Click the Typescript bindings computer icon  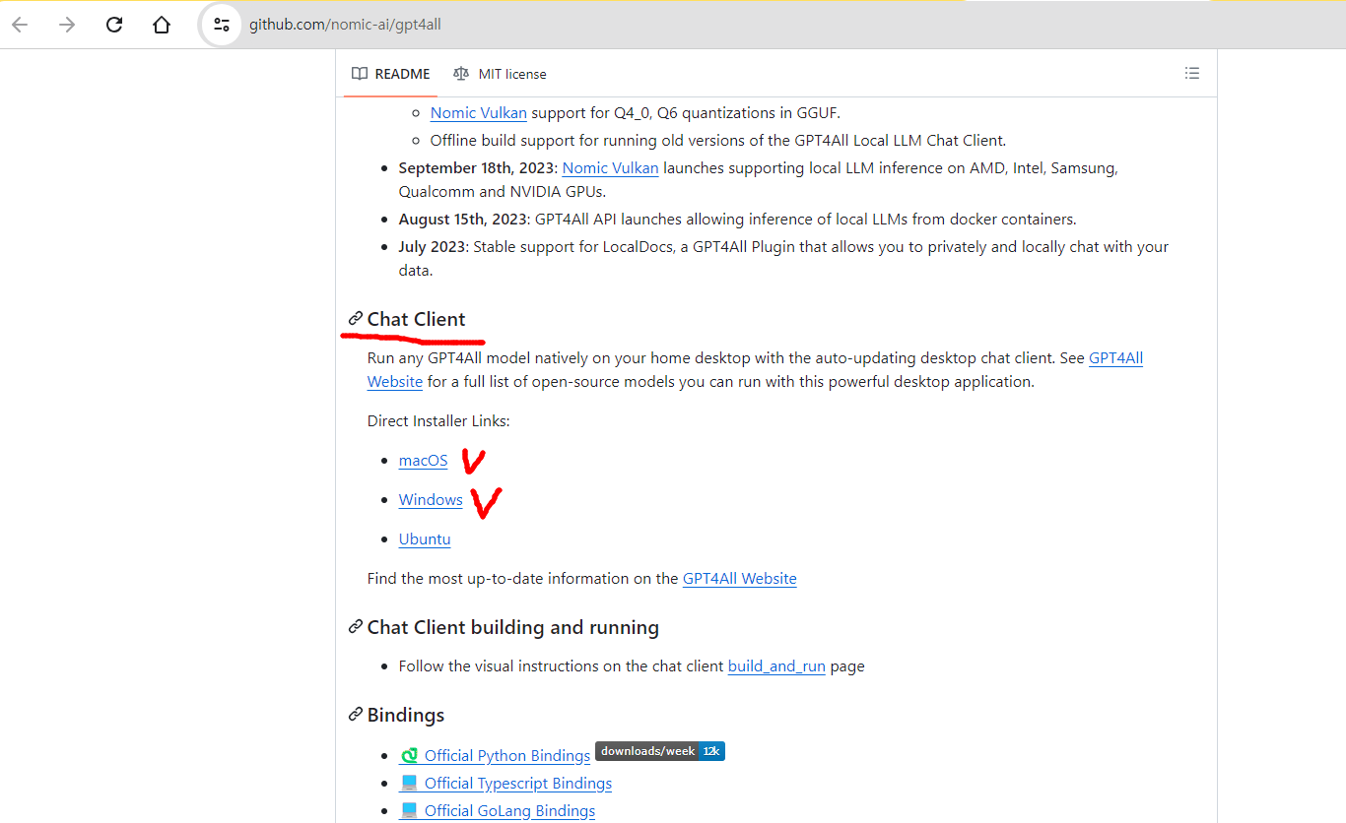click(x=409, y=784)
